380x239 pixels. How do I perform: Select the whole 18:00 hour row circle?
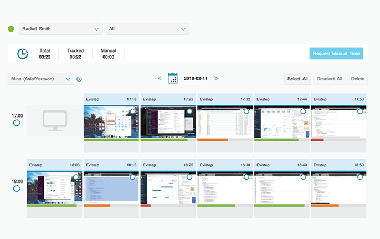coord(17,189)
